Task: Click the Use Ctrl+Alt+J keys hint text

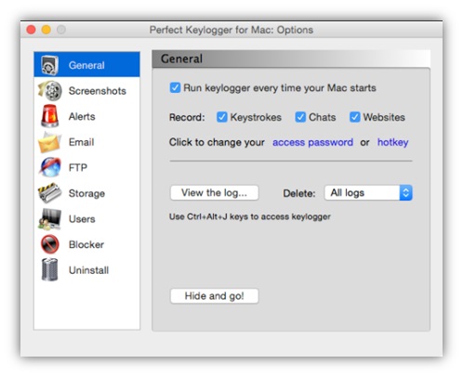Action: [250, 216]
